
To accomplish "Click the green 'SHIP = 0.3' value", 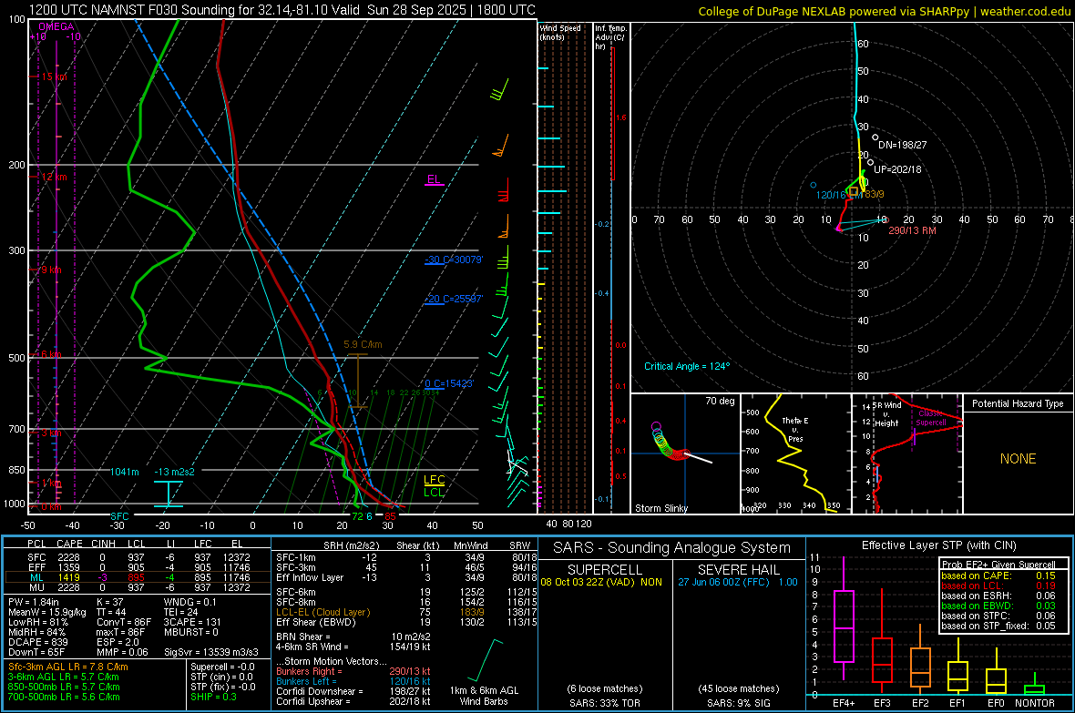I will click(213, 697).
